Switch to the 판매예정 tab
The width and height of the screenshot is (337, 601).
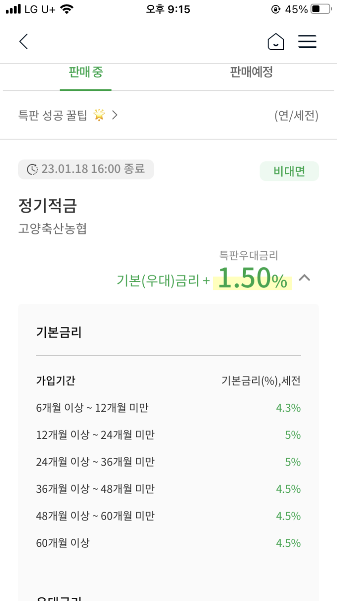pyautogui.click(x=251, y=72)
